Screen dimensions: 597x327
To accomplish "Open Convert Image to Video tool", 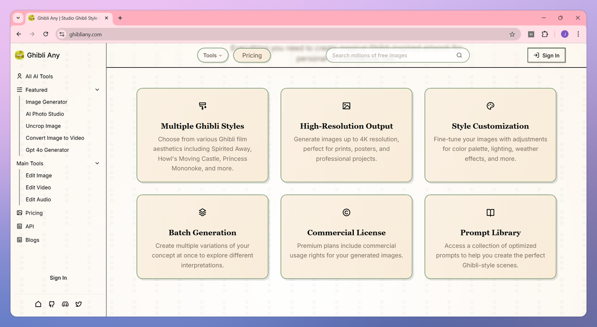I will coord(55,138).
